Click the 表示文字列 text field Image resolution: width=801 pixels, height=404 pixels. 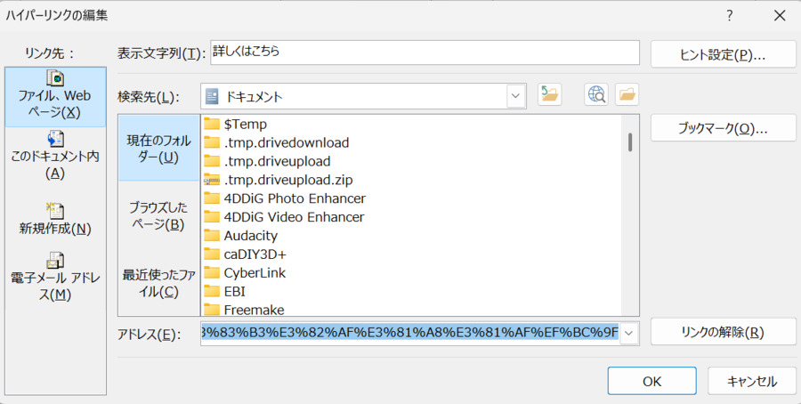click(x=425, y=53)
